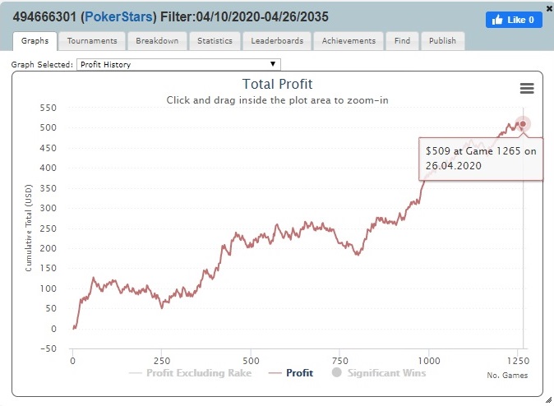Screen dimensions: 554x406
Task: Click the highlighted data point at game 1265
Action: click(x=523, y=124)
